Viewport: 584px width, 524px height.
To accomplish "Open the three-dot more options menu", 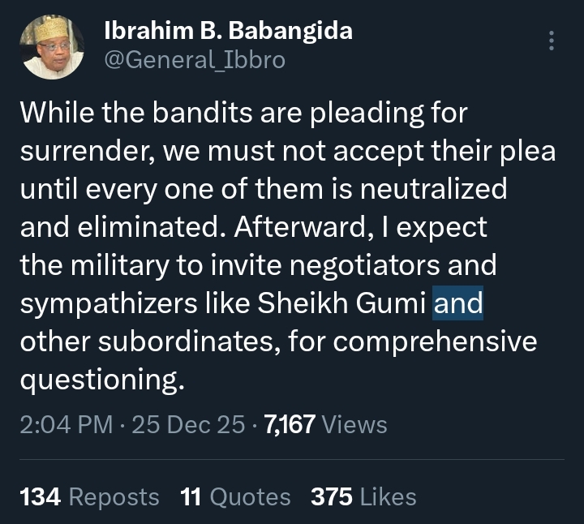I will (552, 41).
